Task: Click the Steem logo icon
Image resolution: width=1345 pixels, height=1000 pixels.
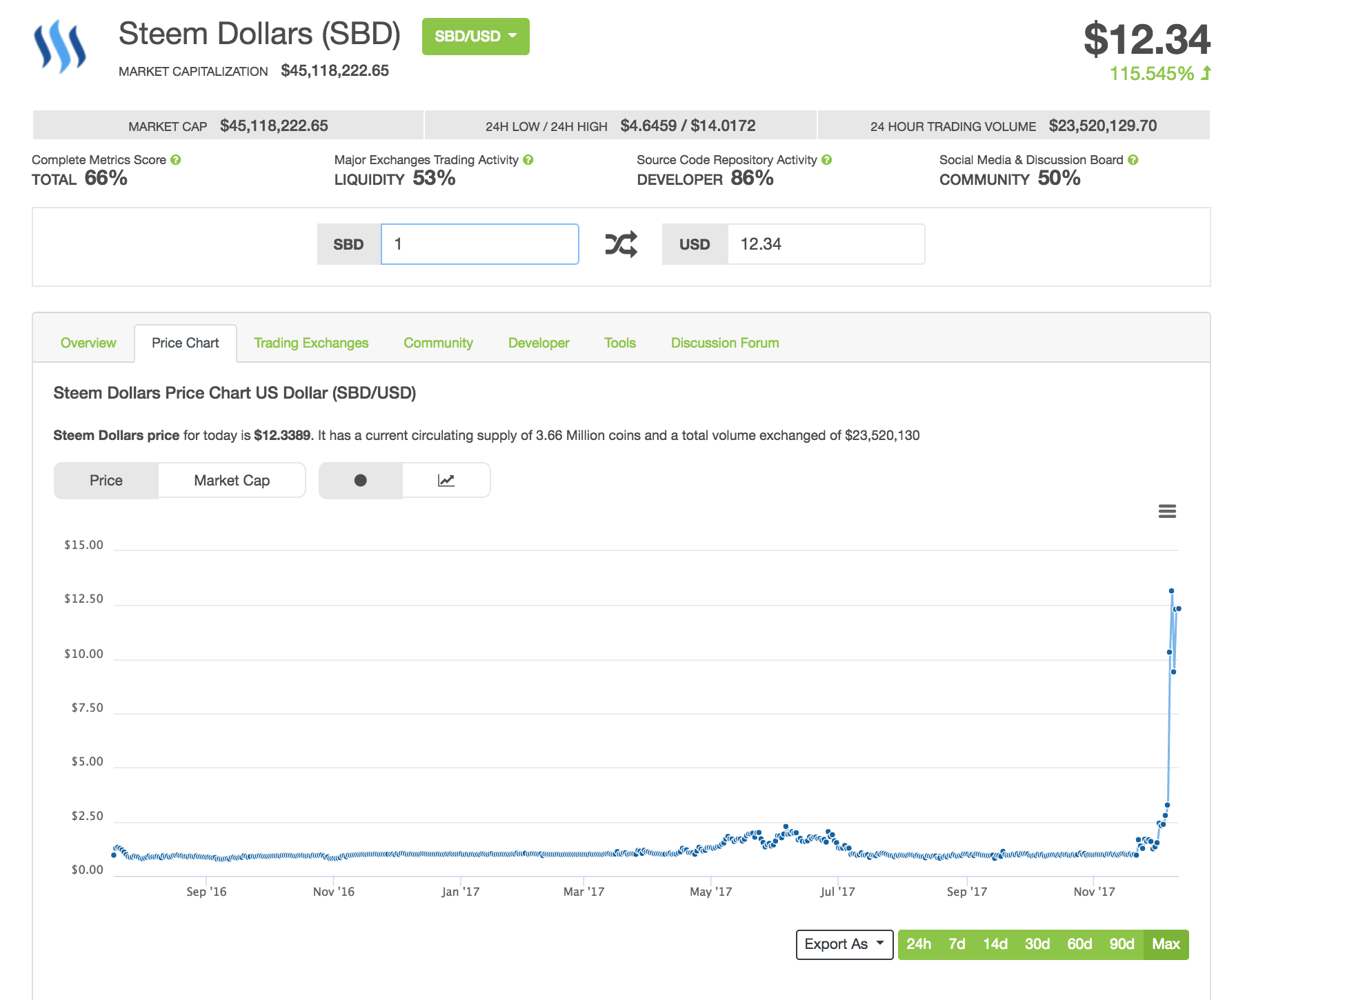Action: point(60,46)
